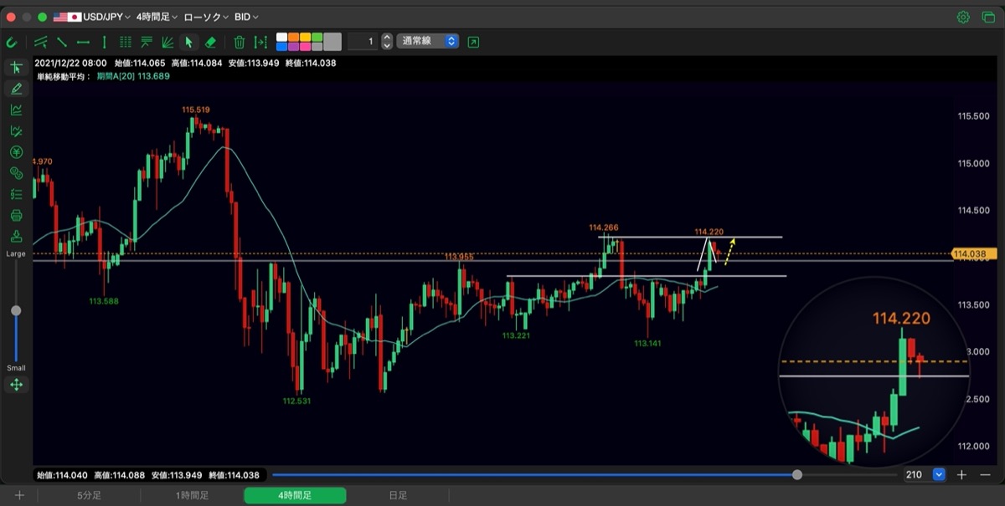Open the checklist icon in sidebar

tap(16, 194)
